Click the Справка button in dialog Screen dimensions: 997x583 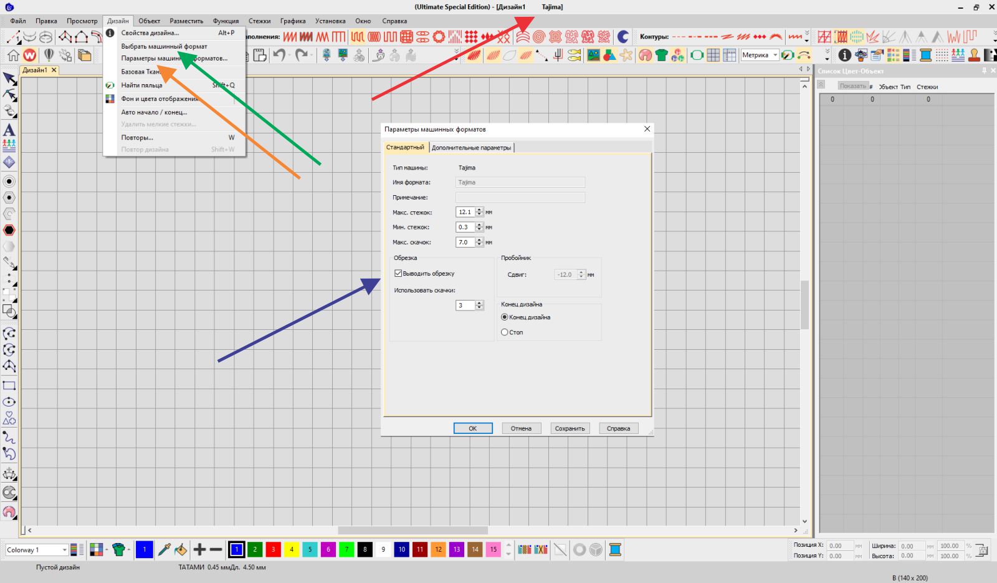pos(618,428)
